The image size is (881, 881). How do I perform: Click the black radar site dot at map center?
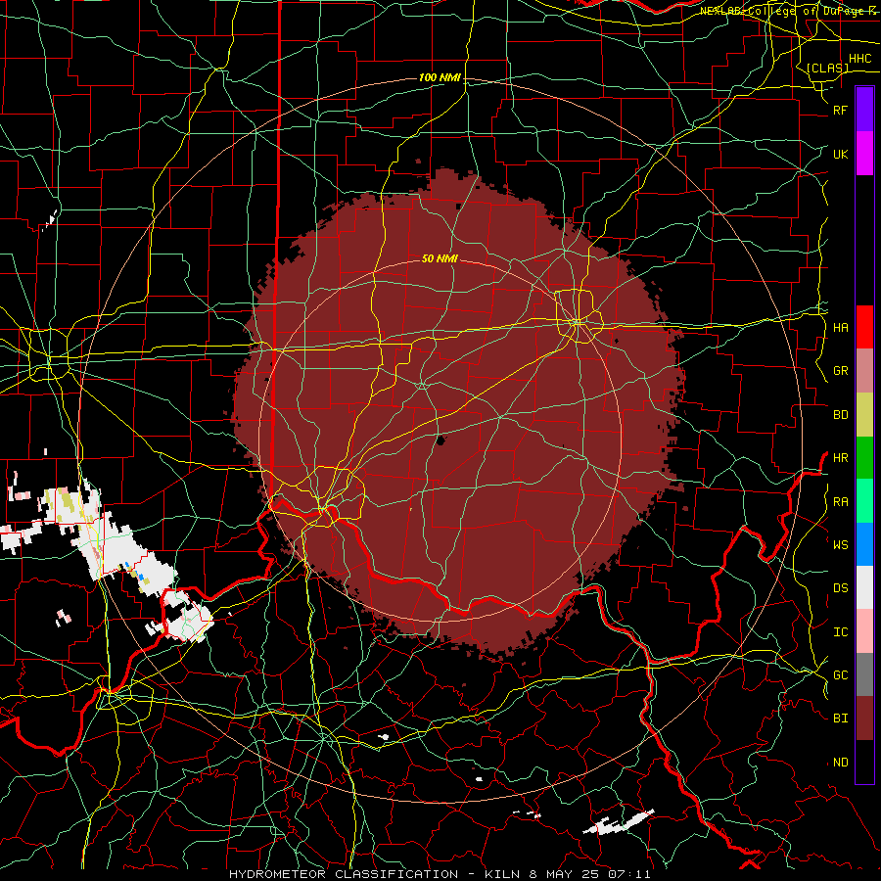[x=440, y=440]
